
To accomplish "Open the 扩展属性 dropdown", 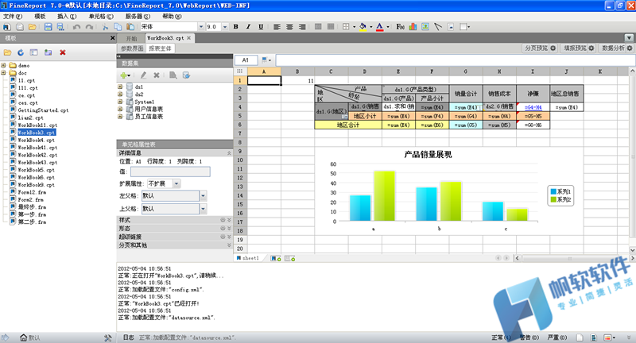I will coord(176,184).
